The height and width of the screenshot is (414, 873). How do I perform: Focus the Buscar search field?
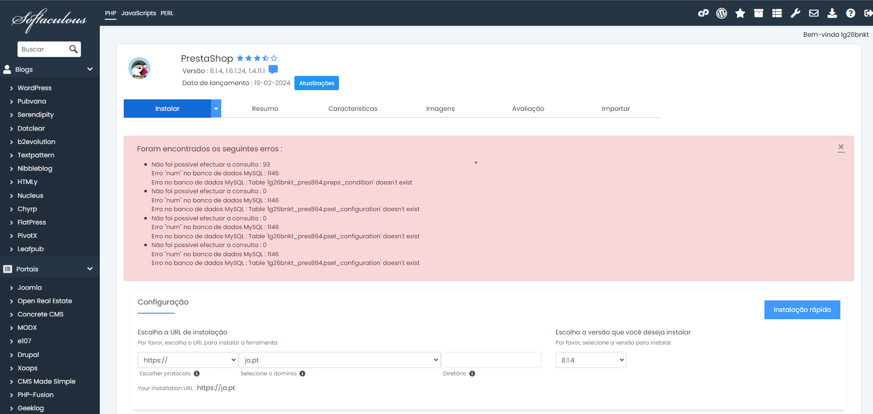43,49
